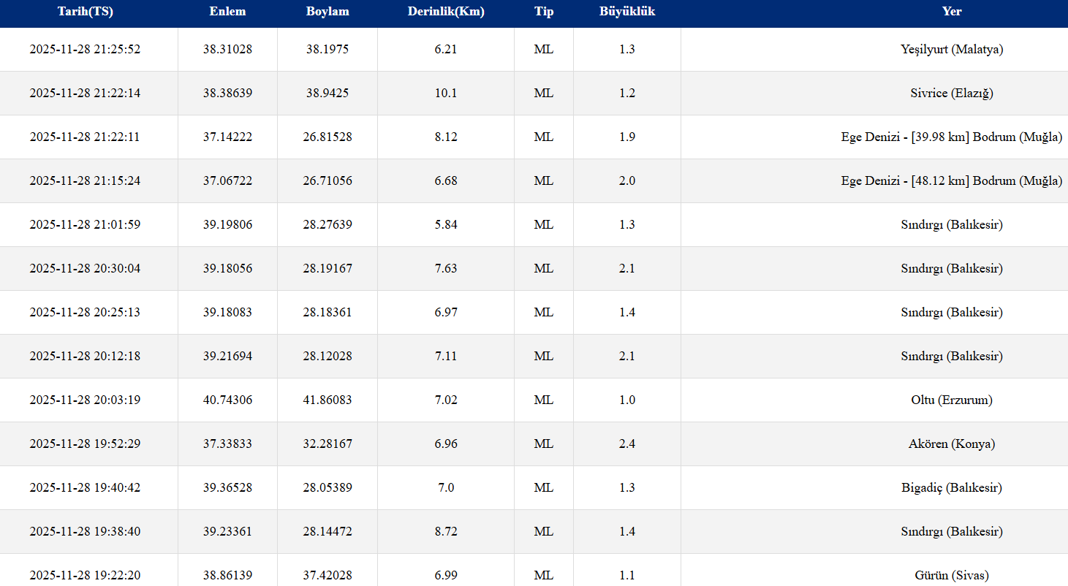Click the Yer column header
The height and width of the screenshot is (586, 1068).
[952, 12]
